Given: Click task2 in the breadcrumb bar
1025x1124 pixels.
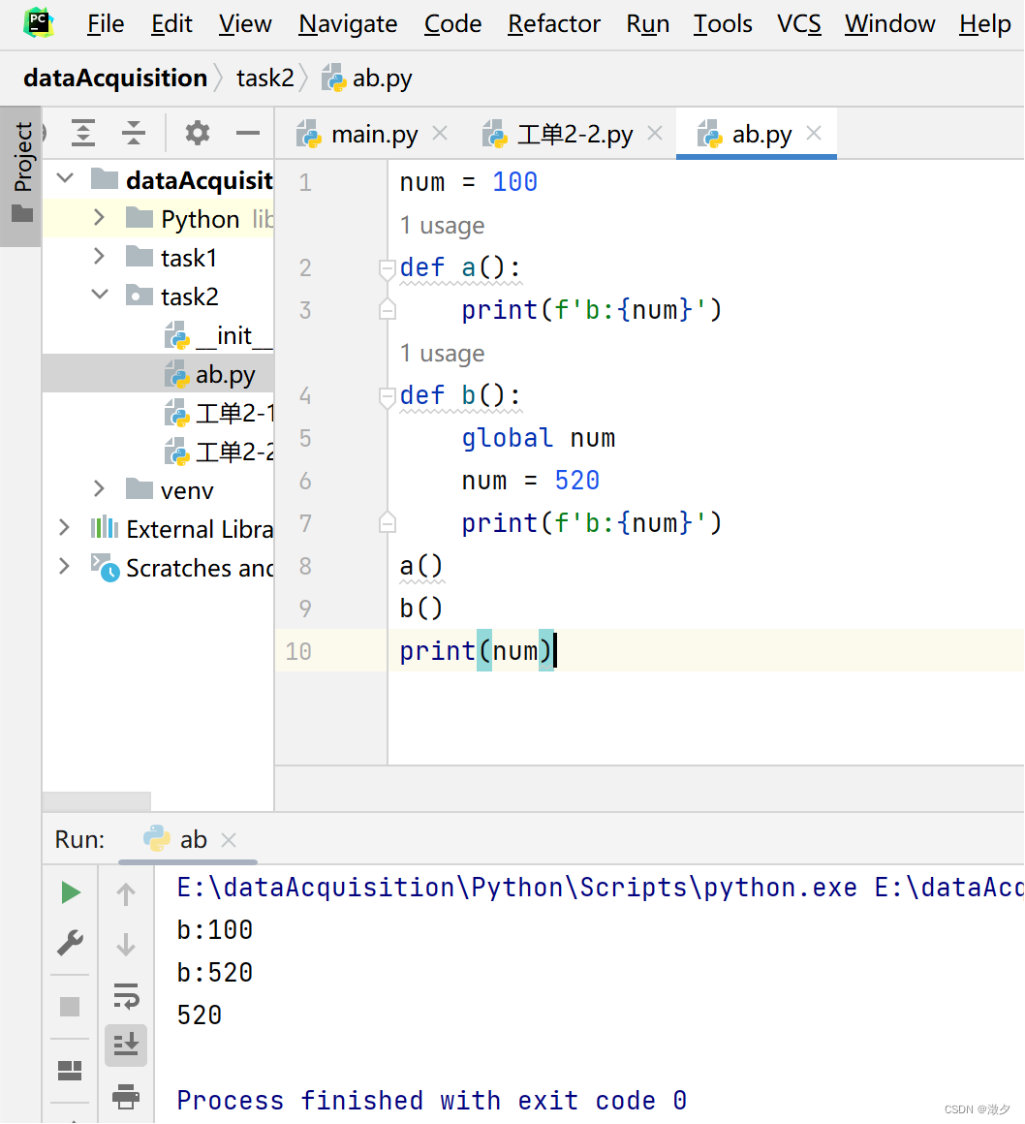Looking at the screenshot, I should pos(265,78).
